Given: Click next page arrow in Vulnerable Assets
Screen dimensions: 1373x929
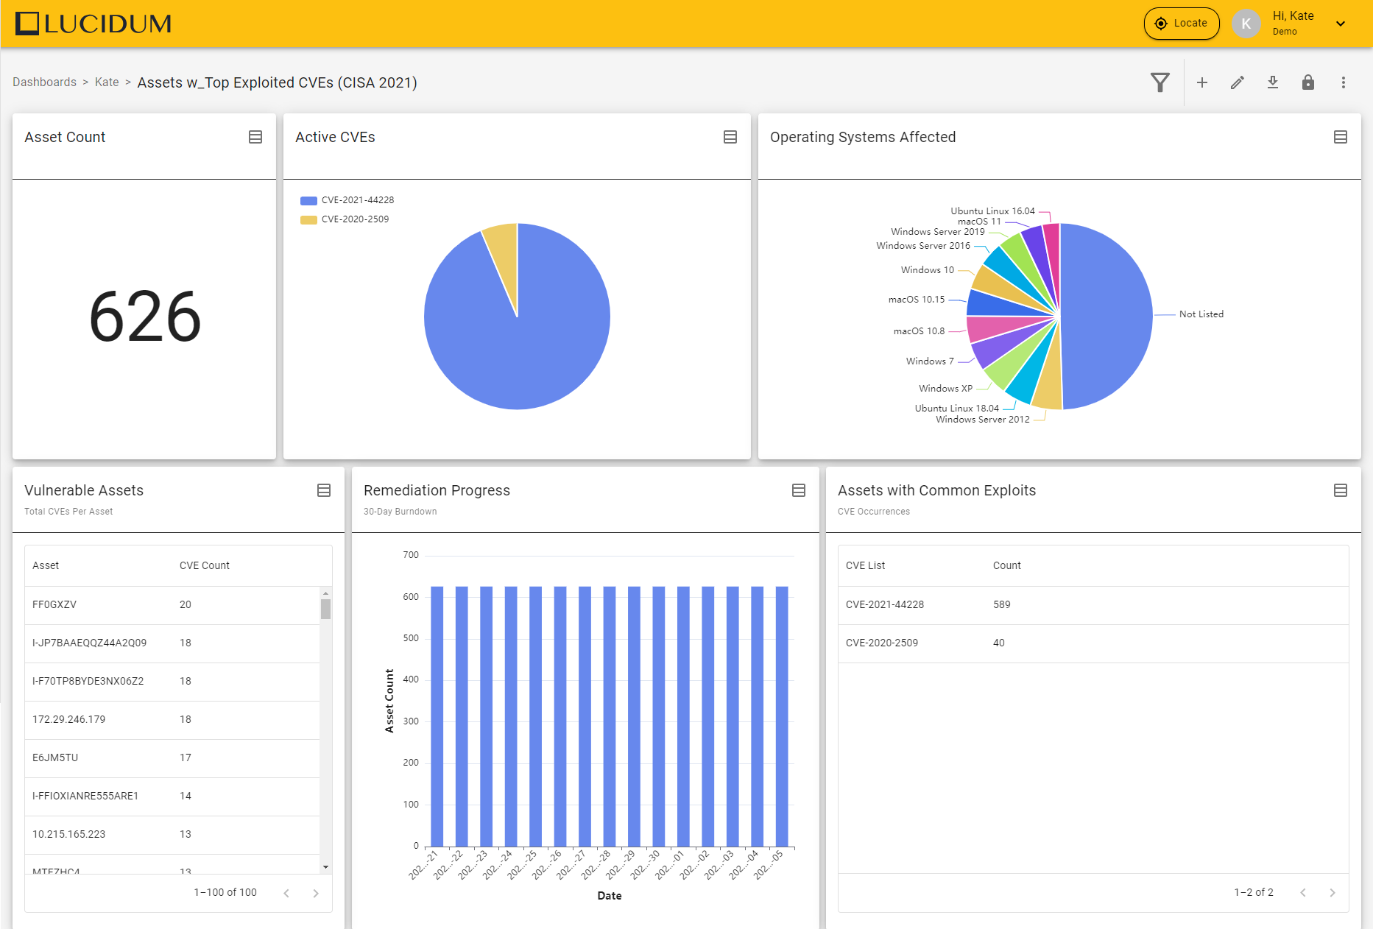Looking at the screenshot, I should tap(316, 892).
